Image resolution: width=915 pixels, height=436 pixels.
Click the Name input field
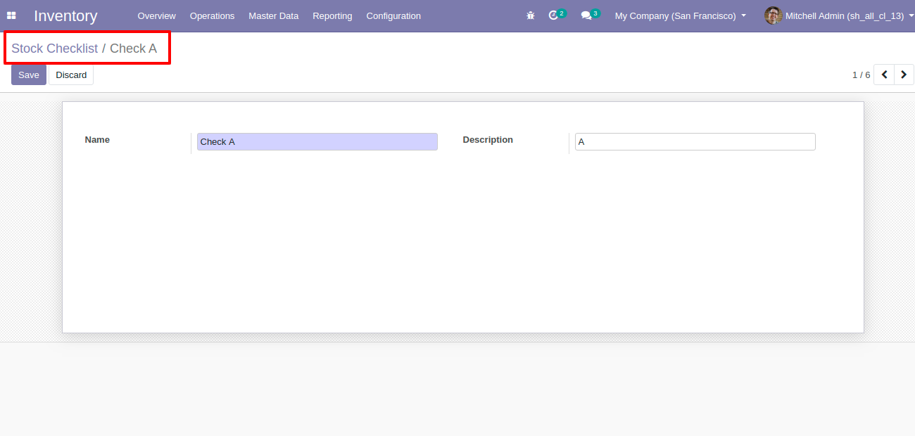(x=317, y=141)
